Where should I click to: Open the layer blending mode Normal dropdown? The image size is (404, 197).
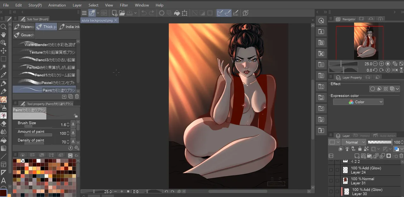coord(354,142)
